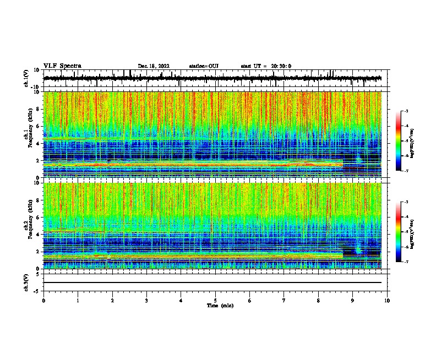Click the ch.1 spectrogram color scale bar
Screen dimensions: 436x337
399,141
